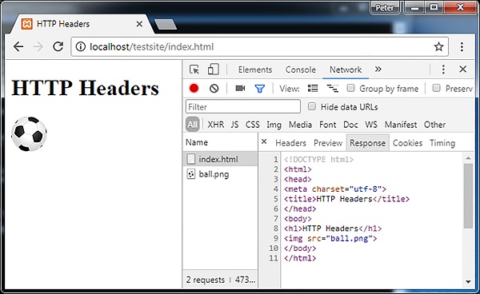480x294 pixels.
Task: Select the All filter type
Action: (x=192, y=125)
